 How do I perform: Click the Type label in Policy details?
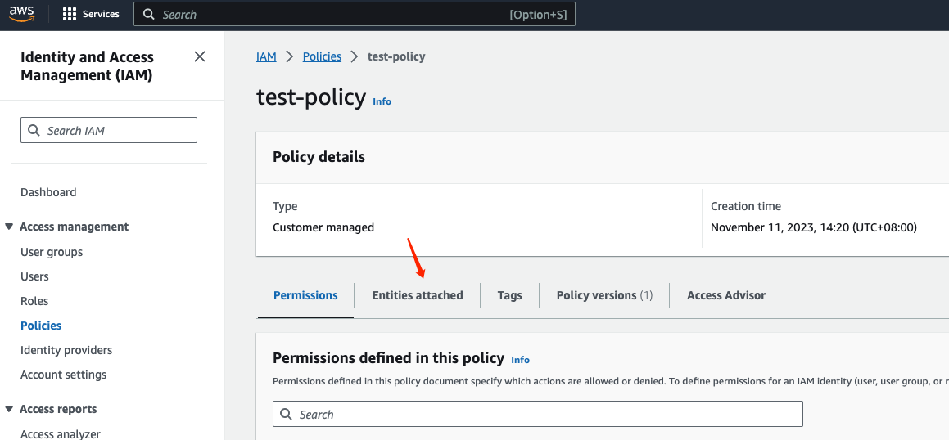[285, 207]
